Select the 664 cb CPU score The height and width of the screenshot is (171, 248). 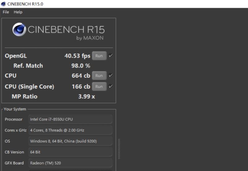click(x=81, y=76)
